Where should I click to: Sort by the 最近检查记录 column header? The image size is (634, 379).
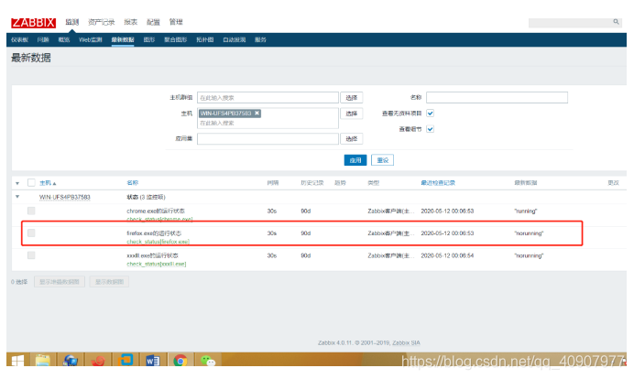(438, 183)
